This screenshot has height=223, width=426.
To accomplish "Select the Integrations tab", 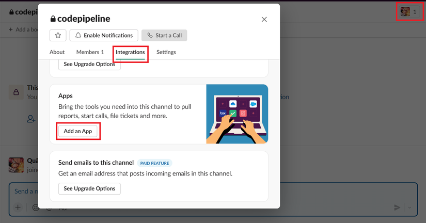I will click(x=130, y=52).
